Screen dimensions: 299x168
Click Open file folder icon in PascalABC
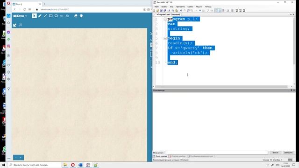(157, 10)
